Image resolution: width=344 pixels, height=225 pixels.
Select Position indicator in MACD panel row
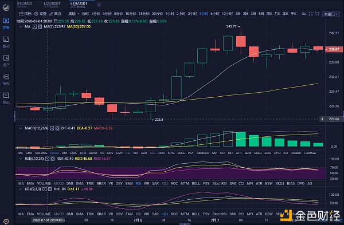(296, 153)
